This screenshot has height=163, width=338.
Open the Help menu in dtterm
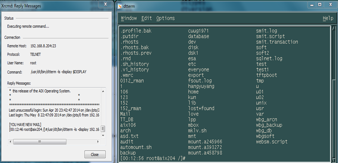[x=328, y=19]
